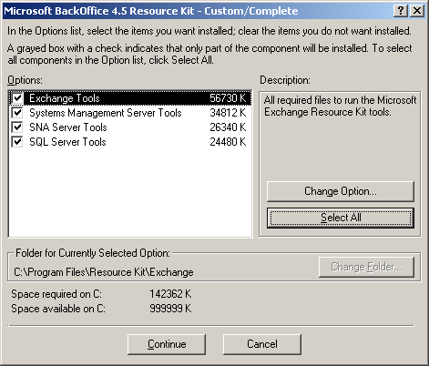The height and width of the screenshot is (366, 429).
Task: Select the Exchange Tools list row
Action: [130, 98]
